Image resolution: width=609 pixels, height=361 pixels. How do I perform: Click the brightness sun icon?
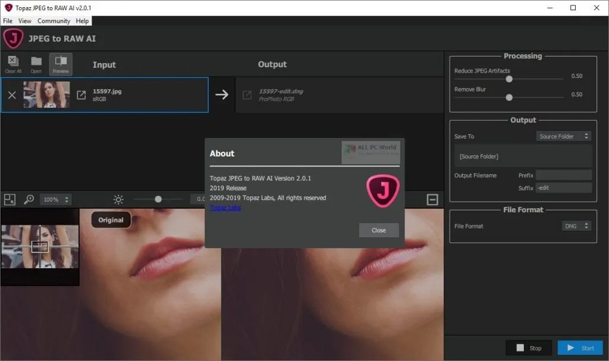coord(118,199)
